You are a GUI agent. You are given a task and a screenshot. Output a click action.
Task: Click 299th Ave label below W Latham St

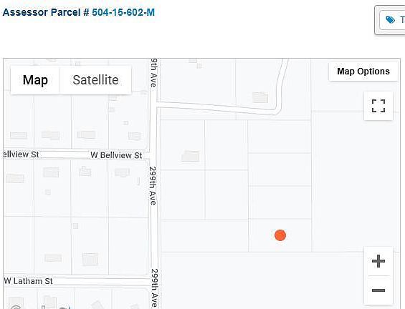(154, 288)
